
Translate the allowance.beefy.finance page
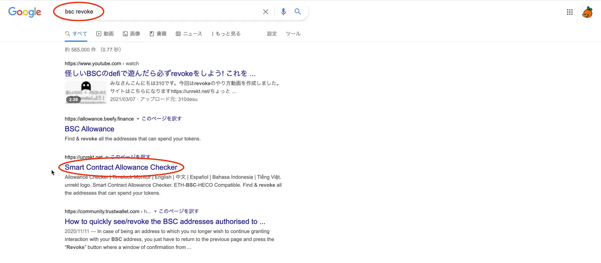tap(162, 119)
